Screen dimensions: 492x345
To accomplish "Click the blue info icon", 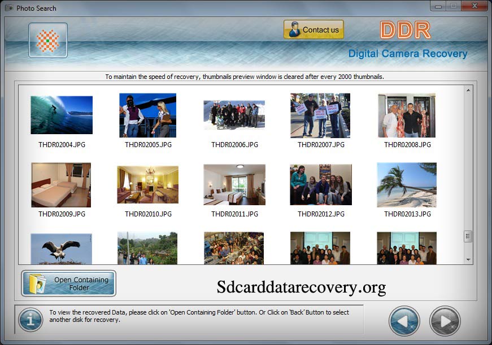I will point(31,320).
